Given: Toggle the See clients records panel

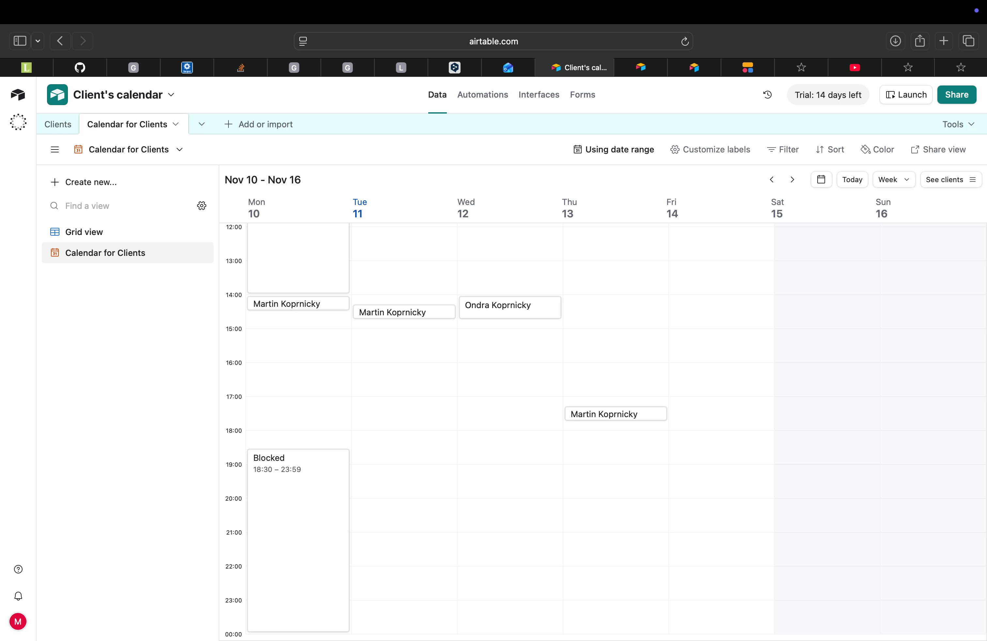Looking at the screenshot, I should (950, 180).
